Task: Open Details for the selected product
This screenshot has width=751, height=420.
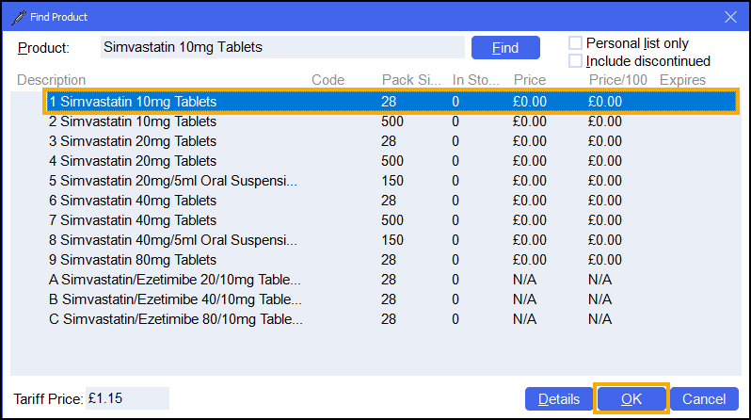Action: click(x=558, y=399)
